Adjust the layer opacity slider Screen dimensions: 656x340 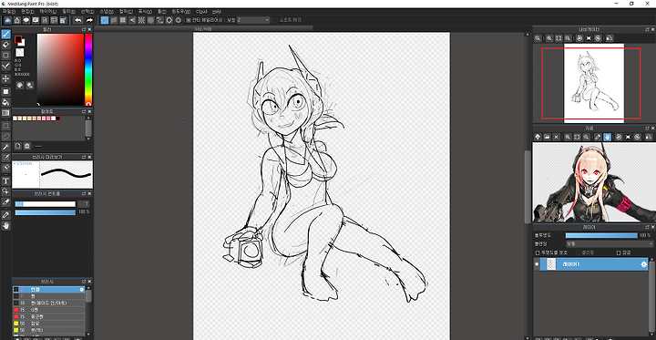pyautogui.click(x=601, y=235)
